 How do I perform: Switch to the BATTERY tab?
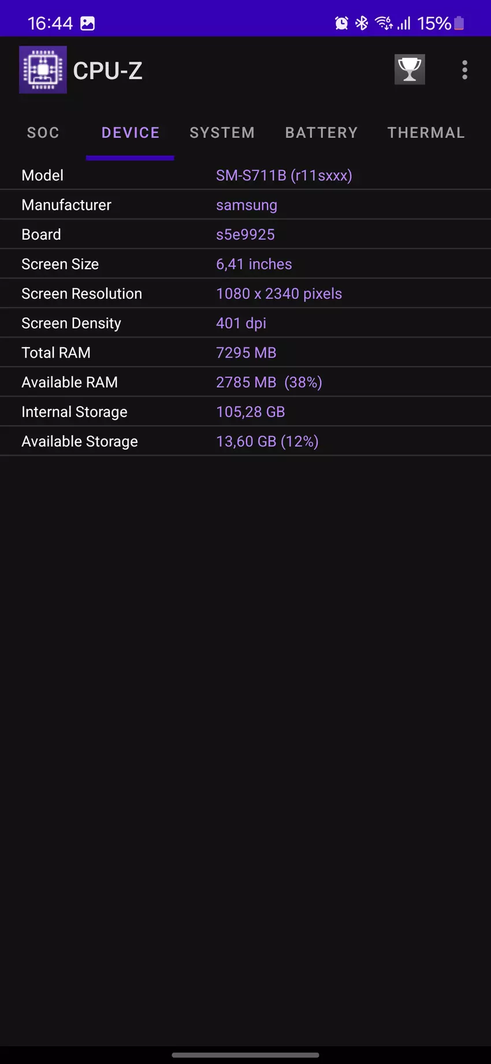tap(321, 133)
